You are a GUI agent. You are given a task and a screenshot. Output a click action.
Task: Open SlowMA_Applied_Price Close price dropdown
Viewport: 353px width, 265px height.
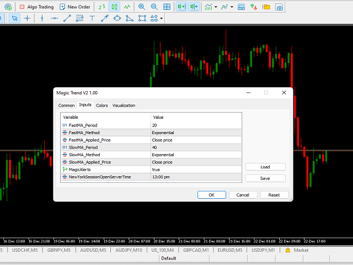196,162
